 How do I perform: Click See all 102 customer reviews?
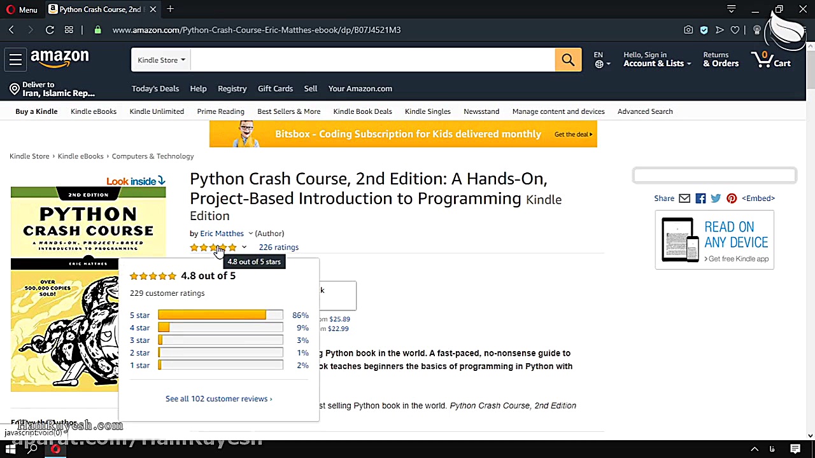(x=218, y=399)
